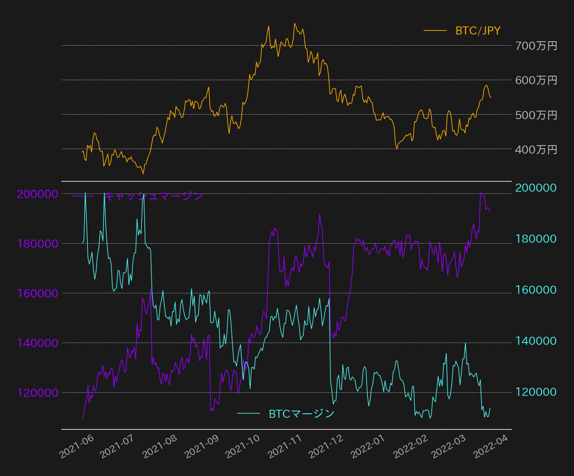Select the 2022-02 date tick label
The width and height of the screenshot is (574, 476).
[x=410, y=446]
